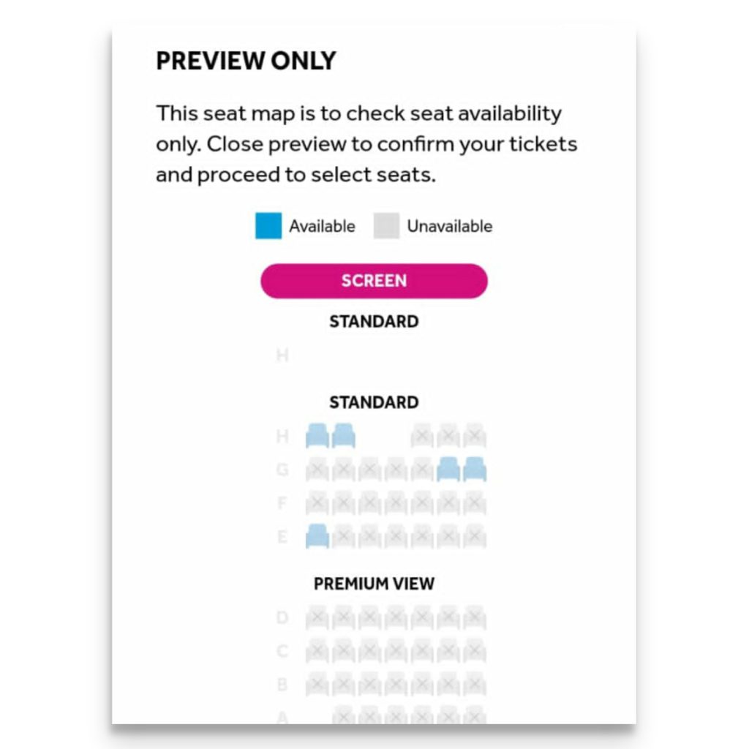
Task: Click the first crossed-out seat in row C
Action: 317,650
